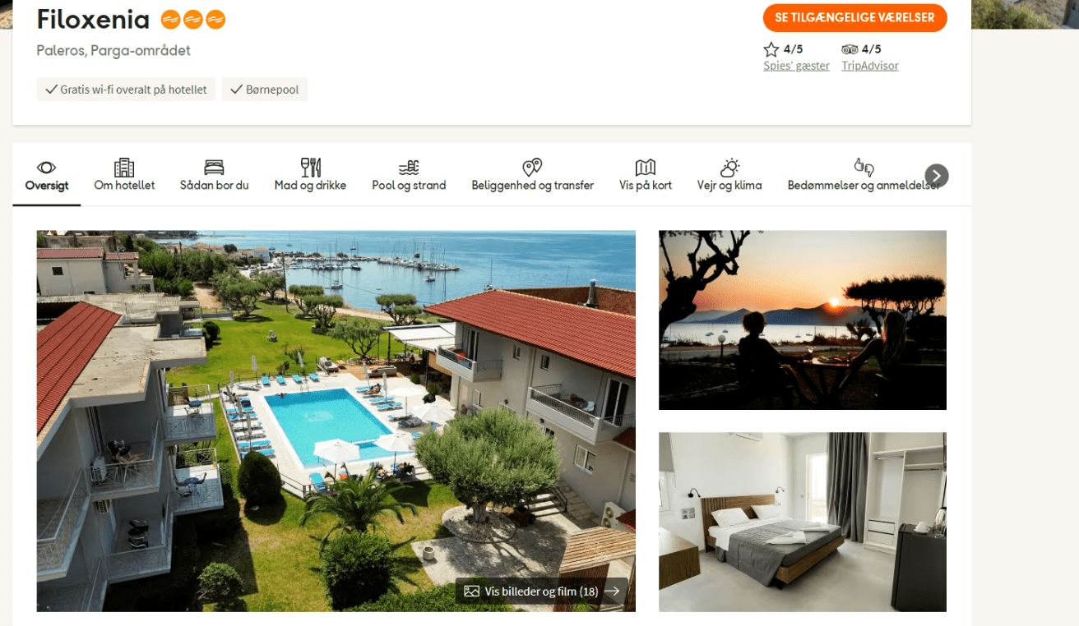
Task: Open Spies' gæster rating link
Action: (x=796, y=66)
